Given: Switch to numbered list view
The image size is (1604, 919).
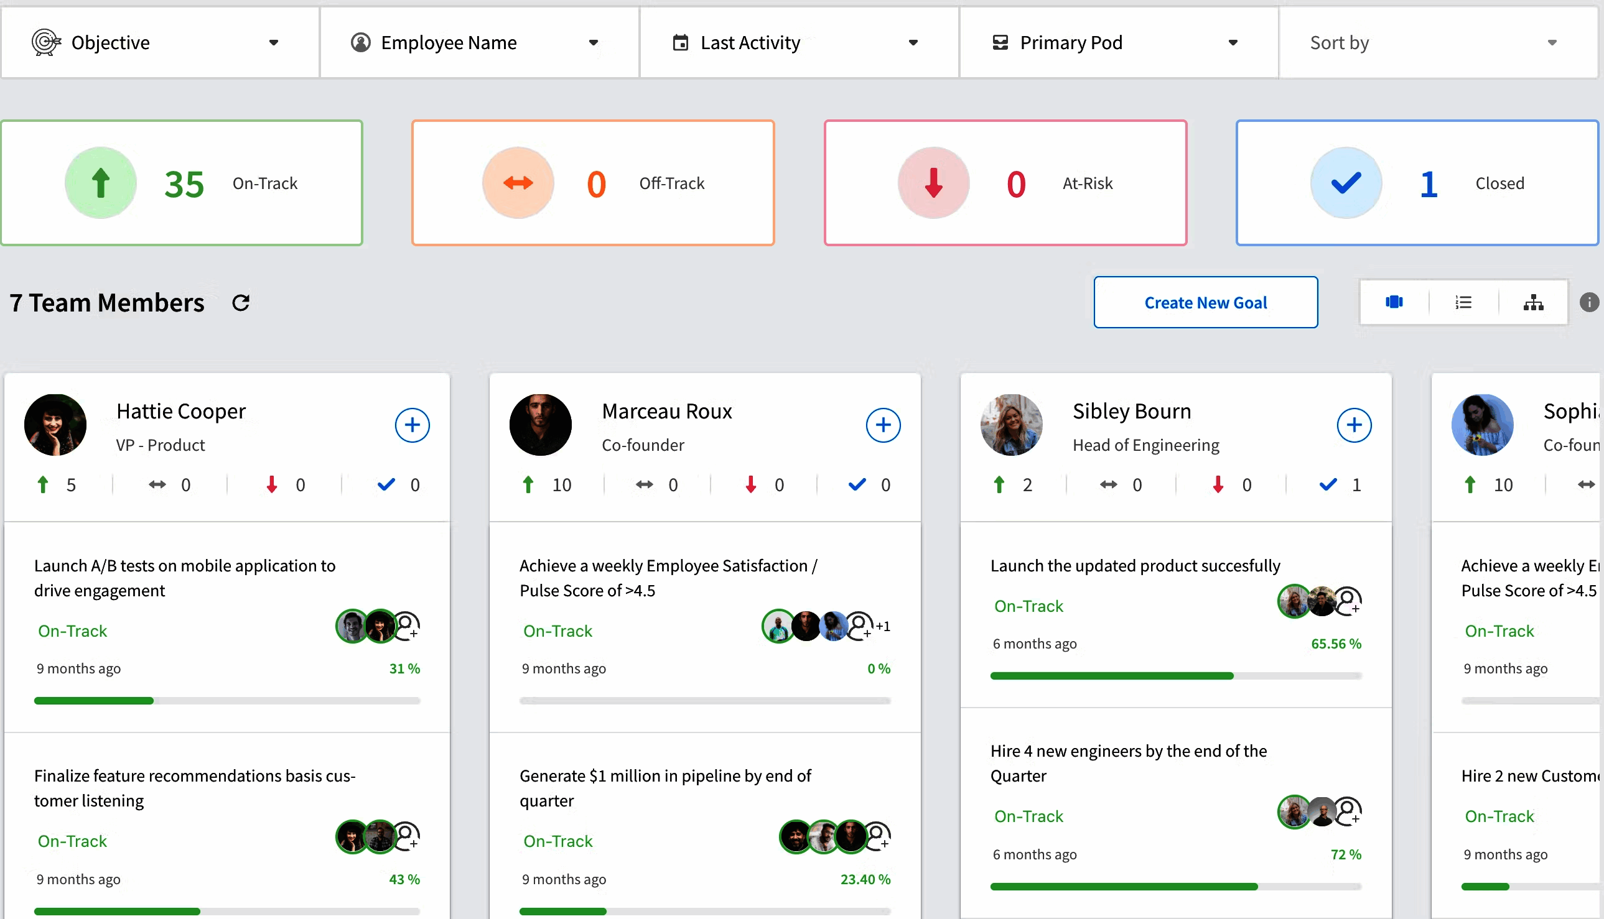Looking at the screenshot, I should coord(1464,302).
